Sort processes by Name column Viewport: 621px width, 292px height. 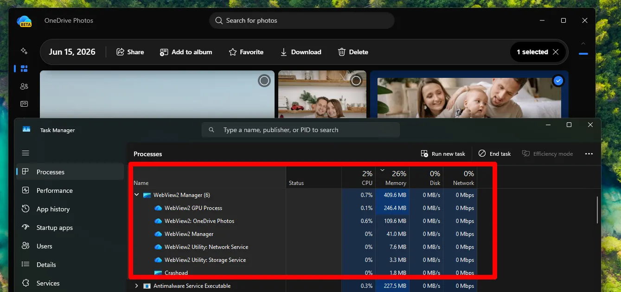(208, 177)
